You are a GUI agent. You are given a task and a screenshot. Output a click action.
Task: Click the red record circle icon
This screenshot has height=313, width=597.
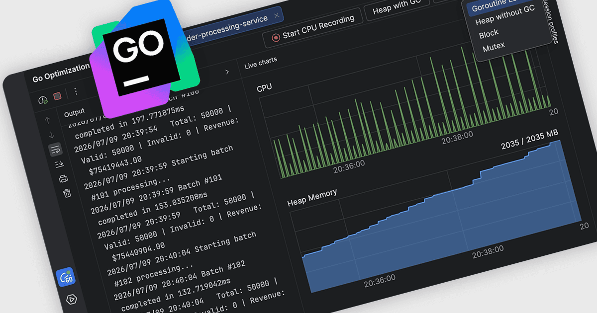point(276,37)
